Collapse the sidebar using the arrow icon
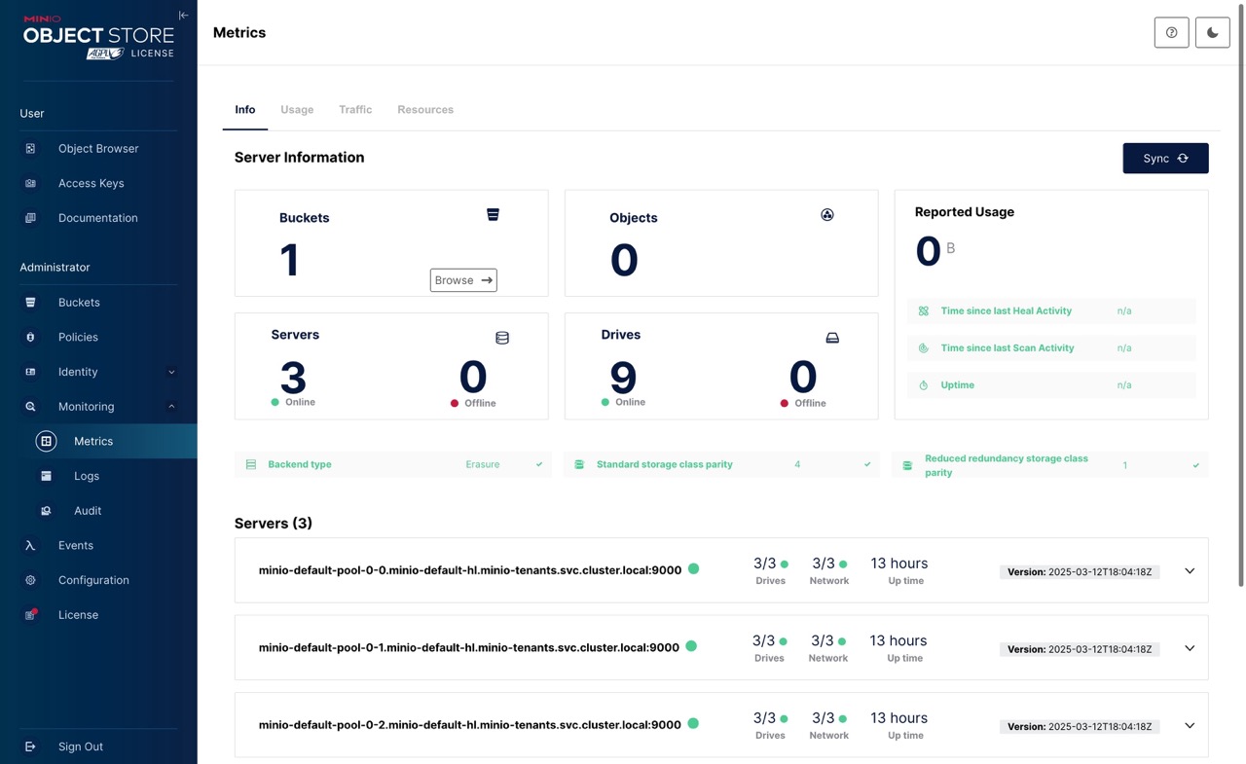1246x764 pixels. pyautogui.click(x=183, y=16)
